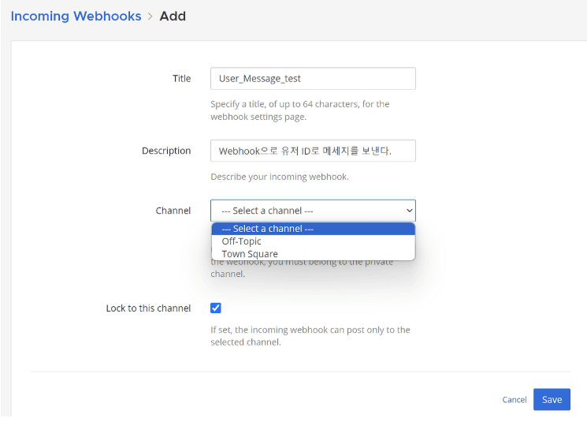Click the title help text about 64 characters
Image resolution: width=587 pixels, height=422 pixels.
click(300, 110)
